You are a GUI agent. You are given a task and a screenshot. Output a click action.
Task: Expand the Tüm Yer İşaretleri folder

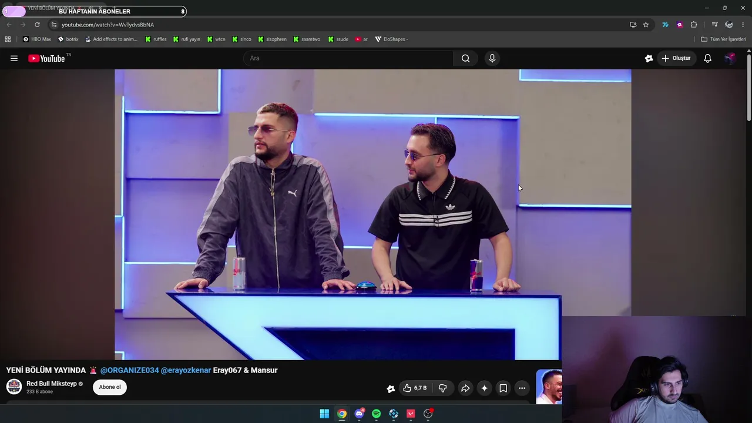tap(723, 39)
